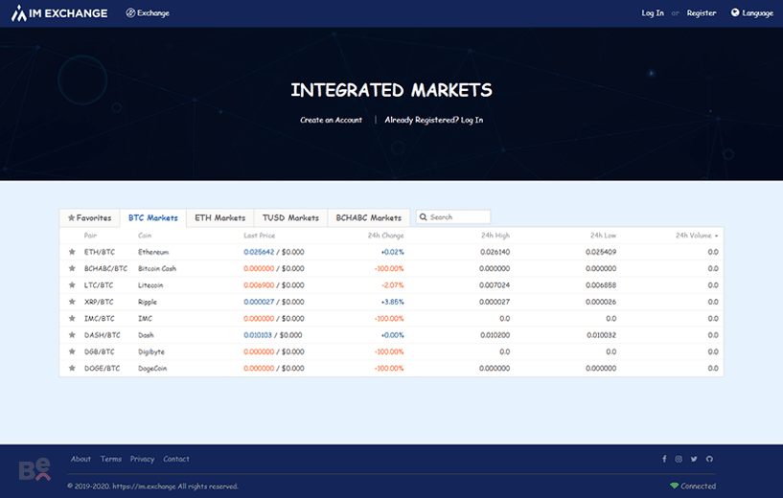Open the Facebook icon in footer
Screen dimensions: 783x498
[x=664, y=459]
